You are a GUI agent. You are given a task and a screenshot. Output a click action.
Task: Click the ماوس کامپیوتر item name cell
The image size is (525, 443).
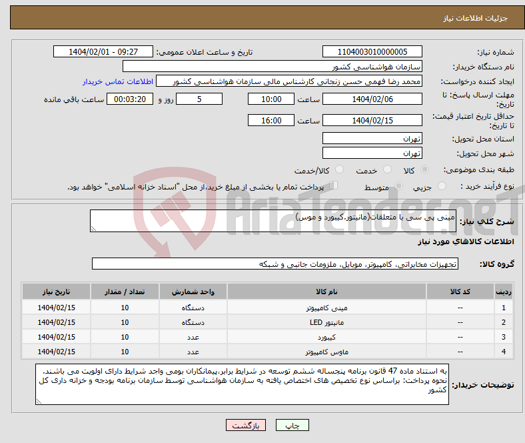click(326, 352)
